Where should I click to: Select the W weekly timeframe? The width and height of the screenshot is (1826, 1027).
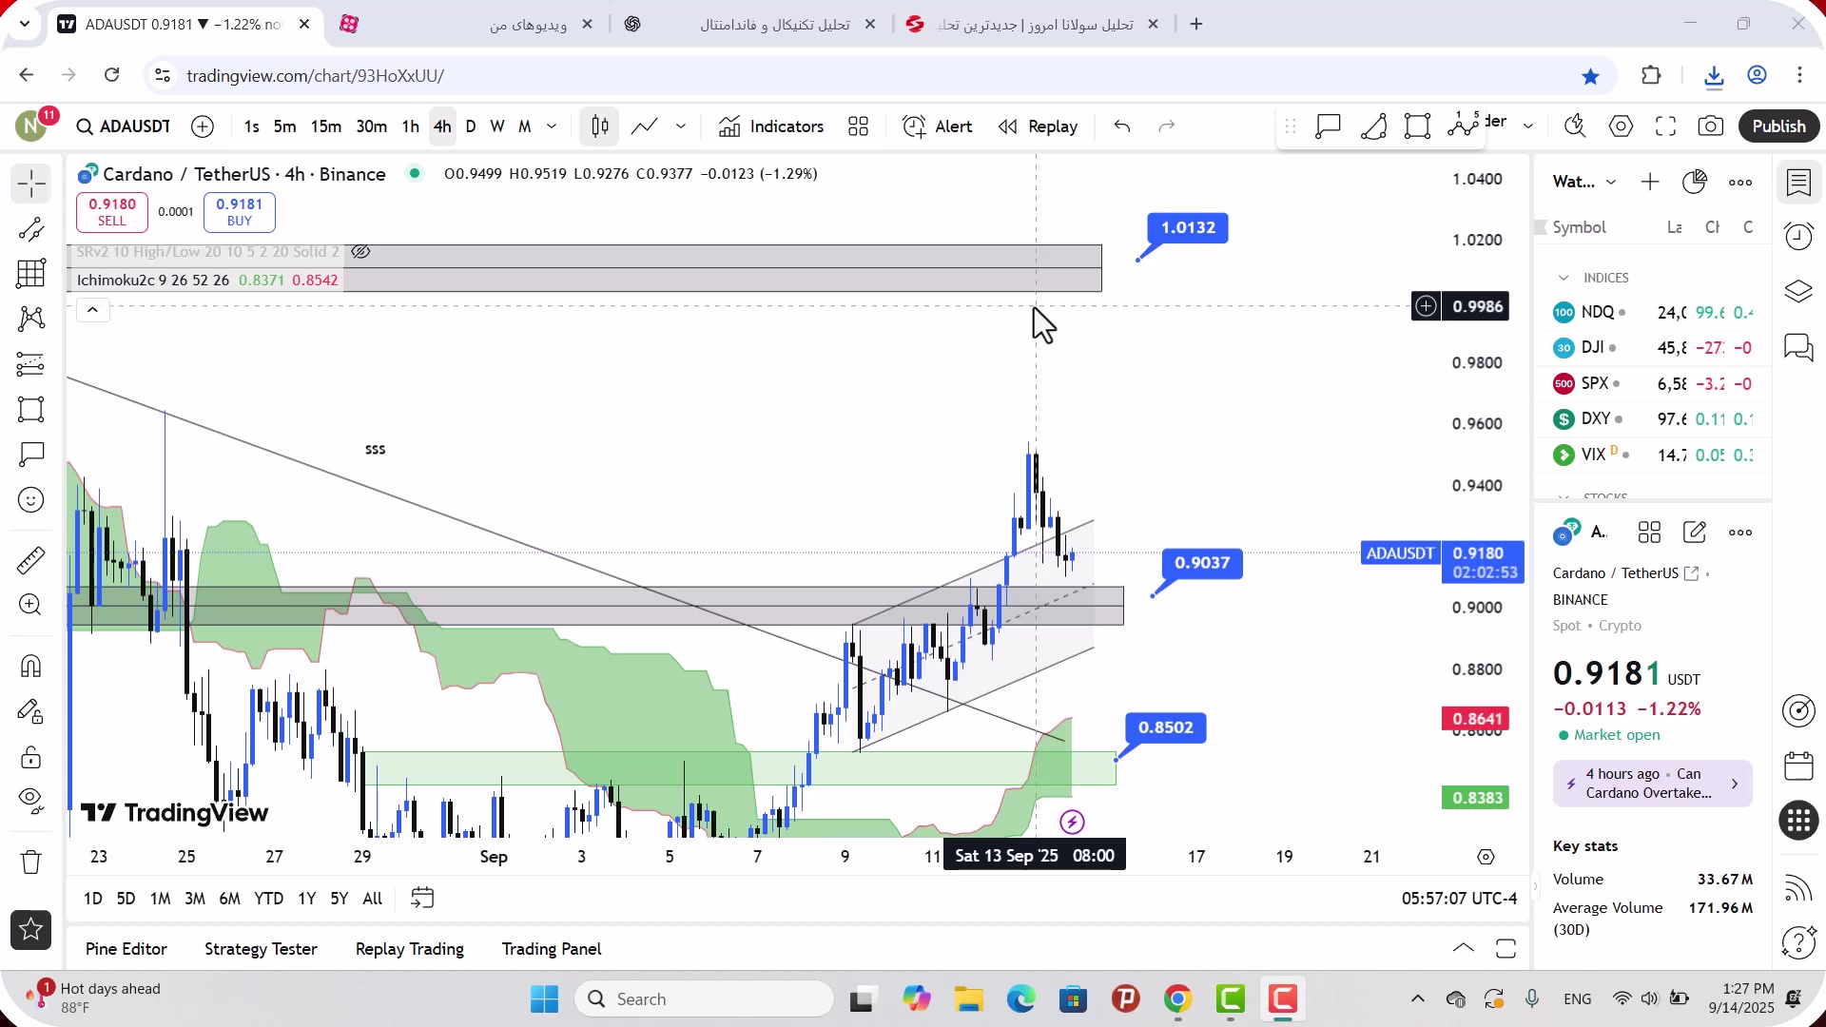497,126
